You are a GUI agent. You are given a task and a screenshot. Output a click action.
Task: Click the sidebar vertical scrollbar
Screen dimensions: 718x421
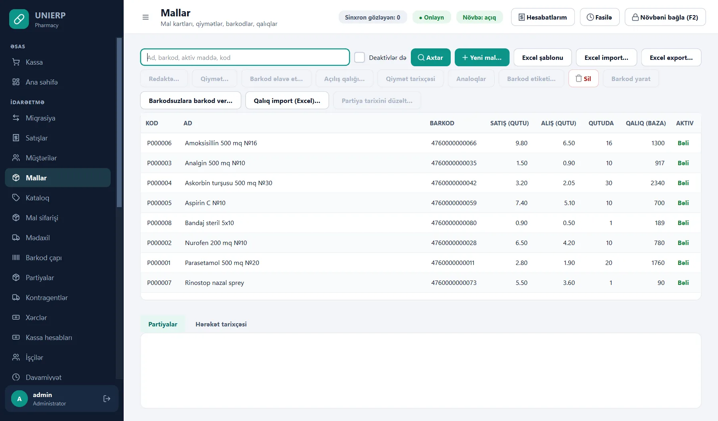click(119, 123)
